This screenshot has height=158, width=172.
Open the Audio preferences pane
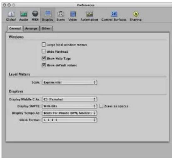click(x=24, y=16)
